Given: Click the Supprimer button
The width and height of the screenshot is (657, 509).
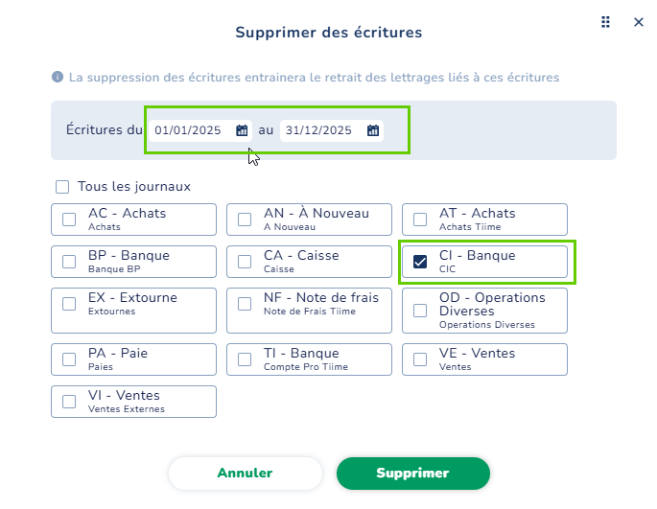Looking at the screenshot, I should (x=413, y=474).
